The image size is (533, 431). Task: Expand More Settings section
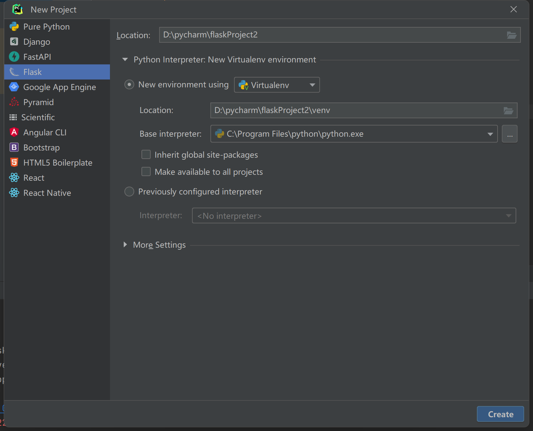click(125, 245)
